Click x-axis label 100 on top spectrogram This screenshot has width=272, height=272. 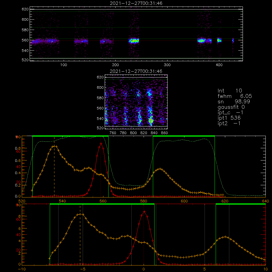point(64,65)
